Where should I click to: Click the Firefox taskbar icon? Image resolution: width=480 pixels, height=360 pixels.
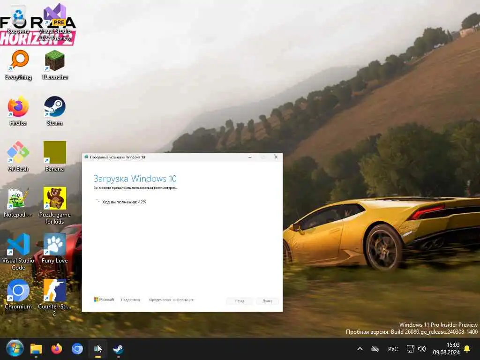(x=56, y=349)
